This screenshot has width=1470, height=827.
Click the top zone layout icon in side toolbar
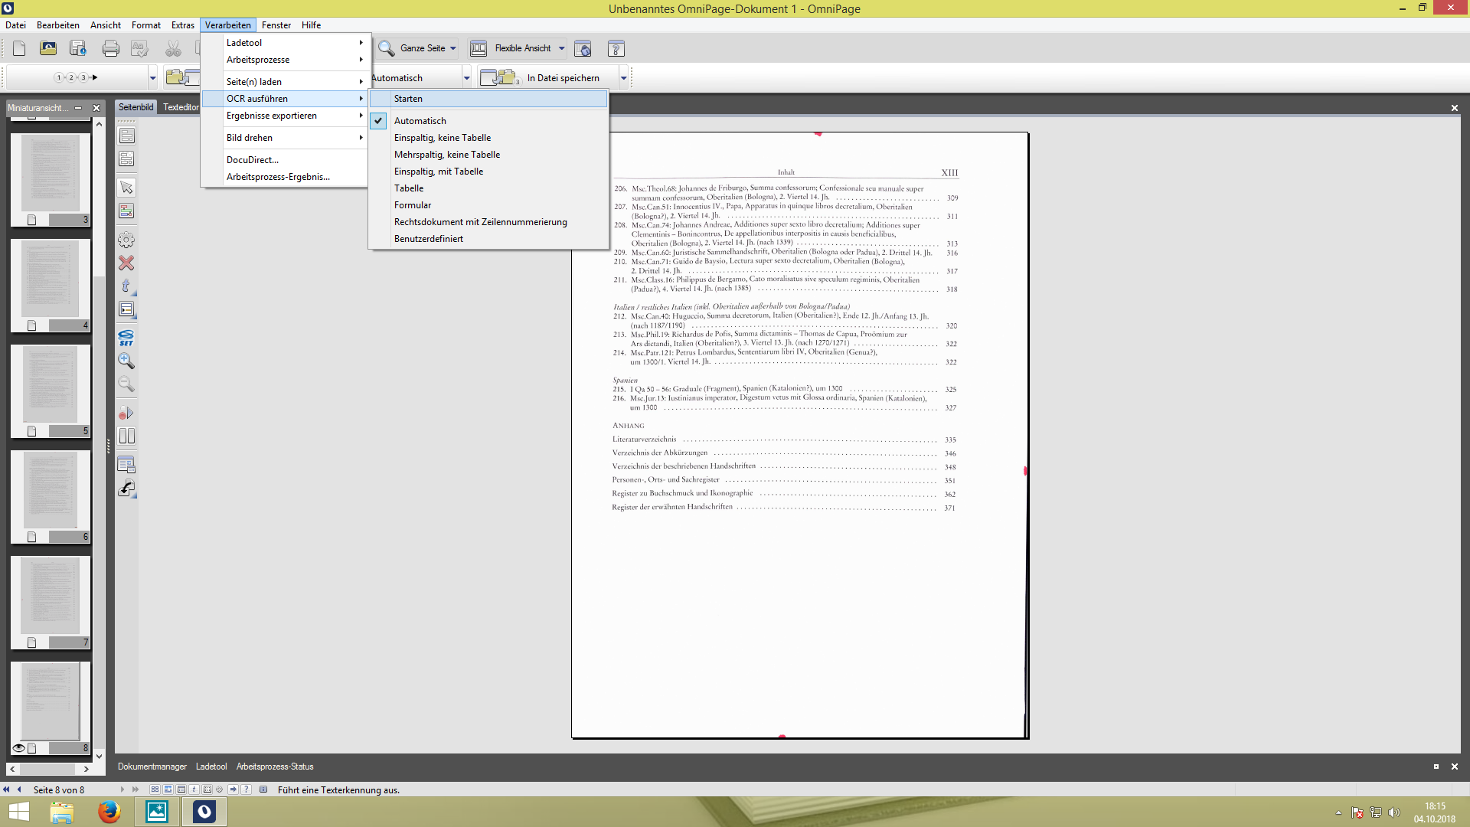coord(126,136)
